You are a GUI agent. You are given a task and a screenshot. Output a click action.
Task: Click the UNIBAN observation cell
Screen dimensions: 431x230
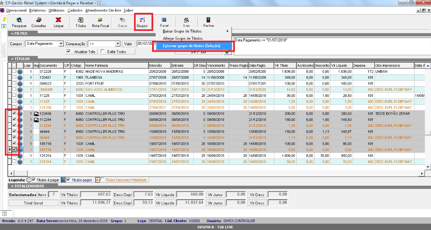[x=394, y=71]
